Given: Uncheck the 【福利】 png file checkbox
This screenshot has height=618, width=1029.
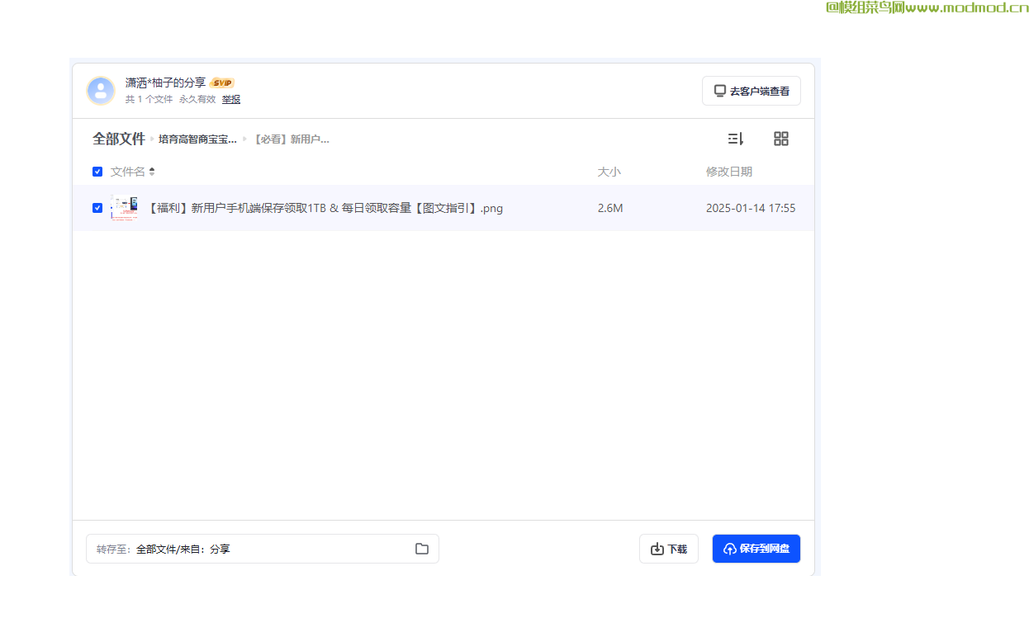Looking at the screenshot, I should point(97,208).
